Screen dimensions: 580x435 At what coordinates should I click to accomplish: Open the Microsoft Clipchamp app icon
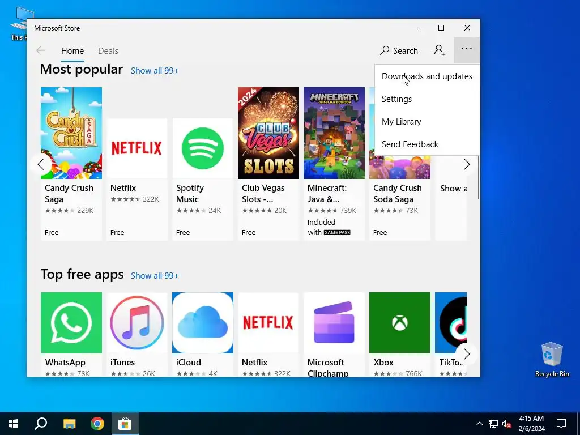[334, 322]
